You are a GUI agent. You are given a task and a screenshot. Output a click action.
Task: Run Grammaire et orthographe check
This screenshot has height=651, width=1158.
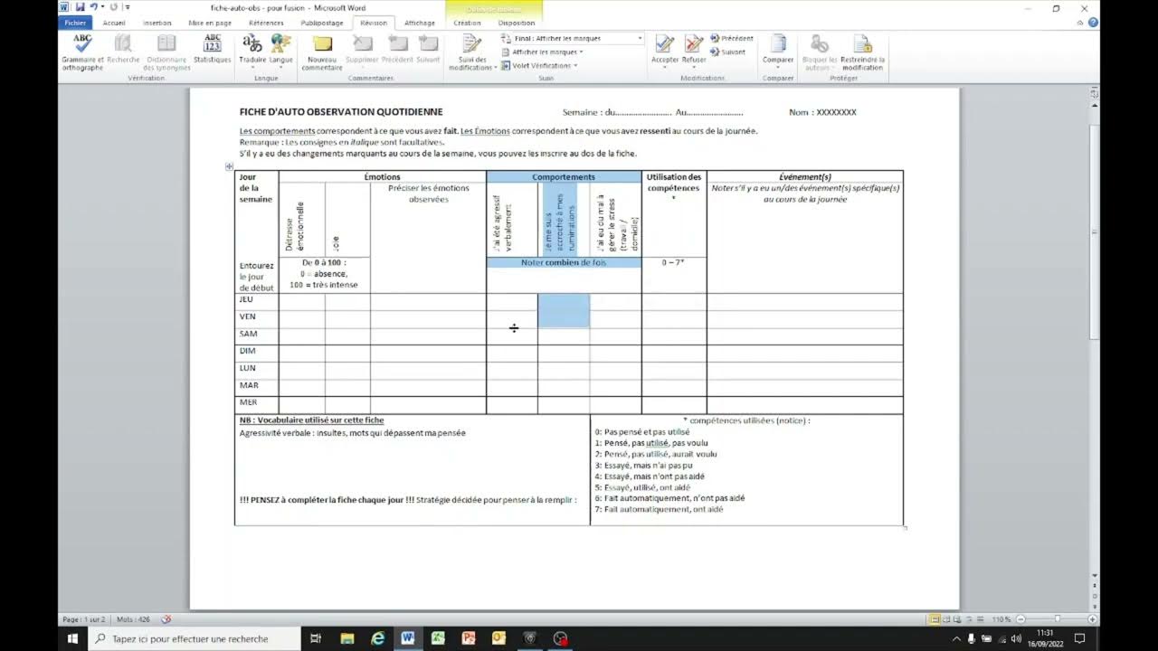click(x=82, y=52)
